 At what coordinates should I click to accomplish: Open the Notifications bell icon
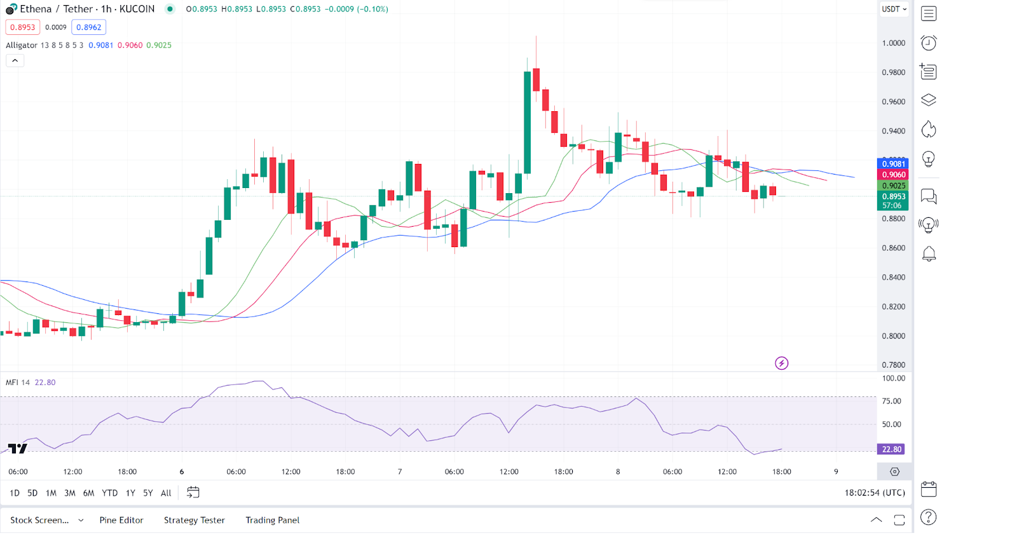pyautogui.click(x=929, y=254)
